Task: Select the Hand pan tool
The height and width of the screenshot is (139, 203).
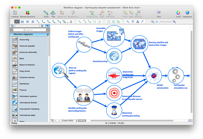Action: 133,22
